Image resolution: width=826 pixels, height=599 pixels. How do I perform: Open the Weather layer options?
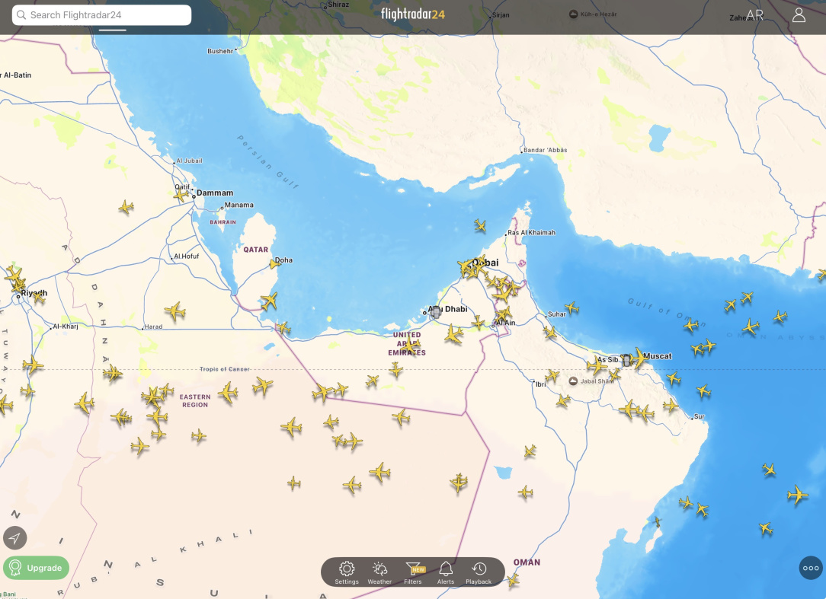click(x=379, y=572)
